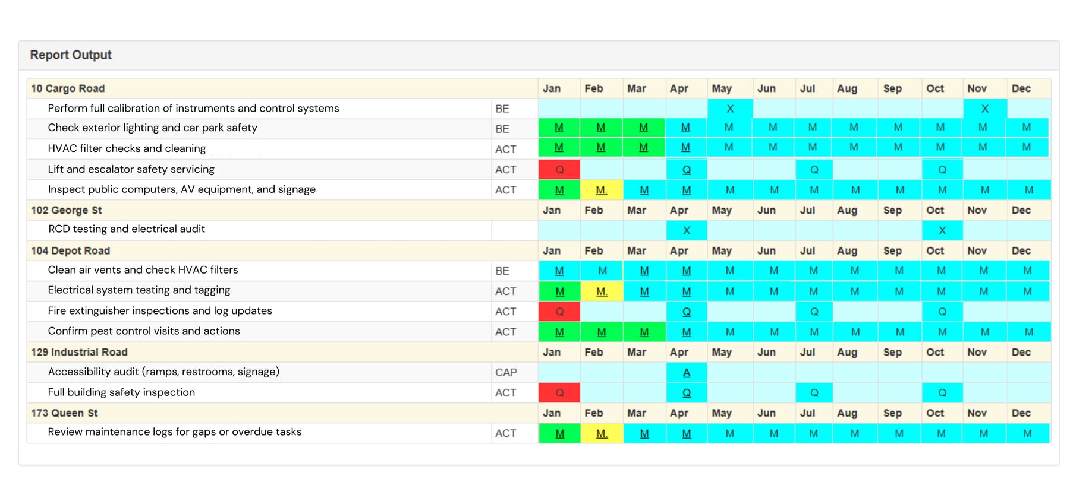The image size is (1070, 495).
Task: Click task name RCD testing and electrical audit
Action: pyautogui.click(x=127, y=229)
